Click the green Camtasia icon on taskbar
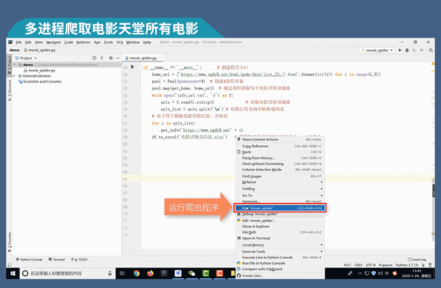The height and width of the screenshot is (288, 441). click(x=205, y=273)
